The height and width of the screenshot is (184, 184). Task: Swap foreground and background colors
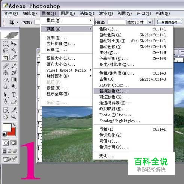(14, 125)
